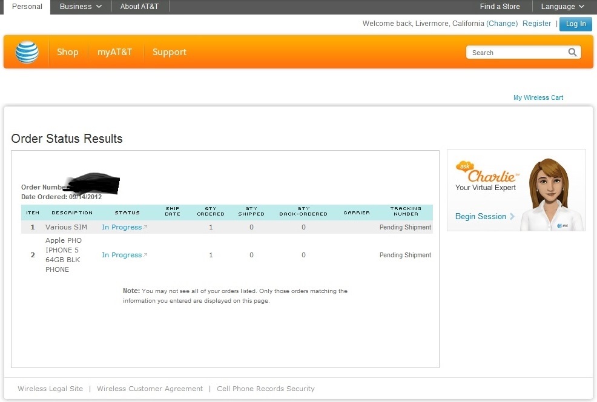Open the Support menu

[x=170, y=52]
